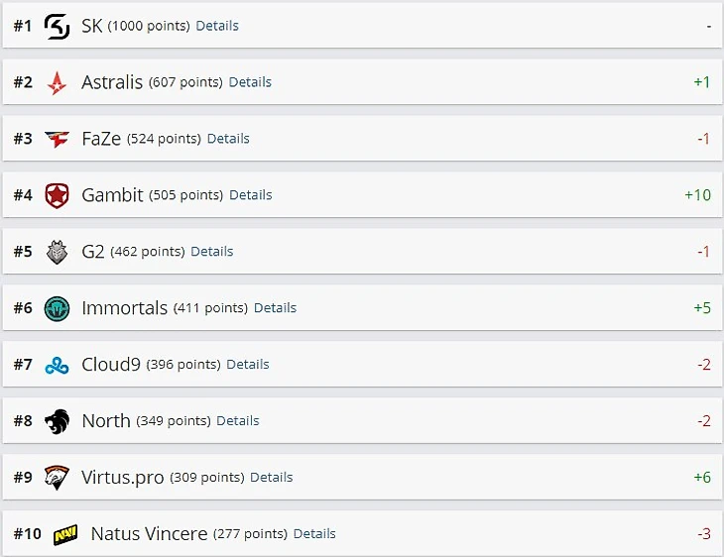Click the Immortals teal circle logo

pyautogui.click(x=58, y=308)
